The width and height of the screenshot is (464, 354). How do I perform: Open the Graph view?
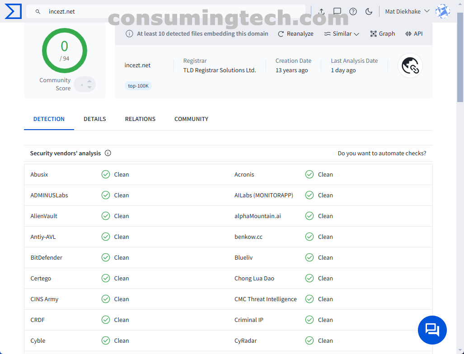point(382,34)
